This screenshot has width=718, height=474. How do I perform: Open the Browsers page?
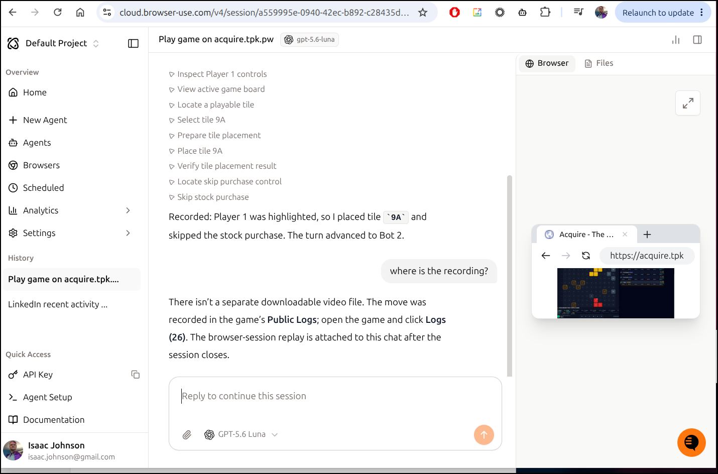click(x=41, y=165)
